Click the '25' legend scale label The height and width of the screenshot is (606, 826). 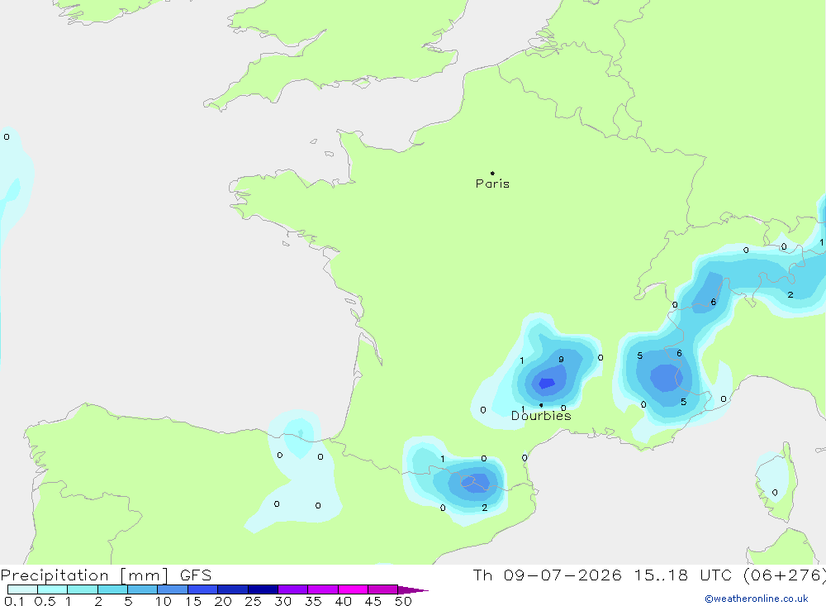[x=254, y=601]
